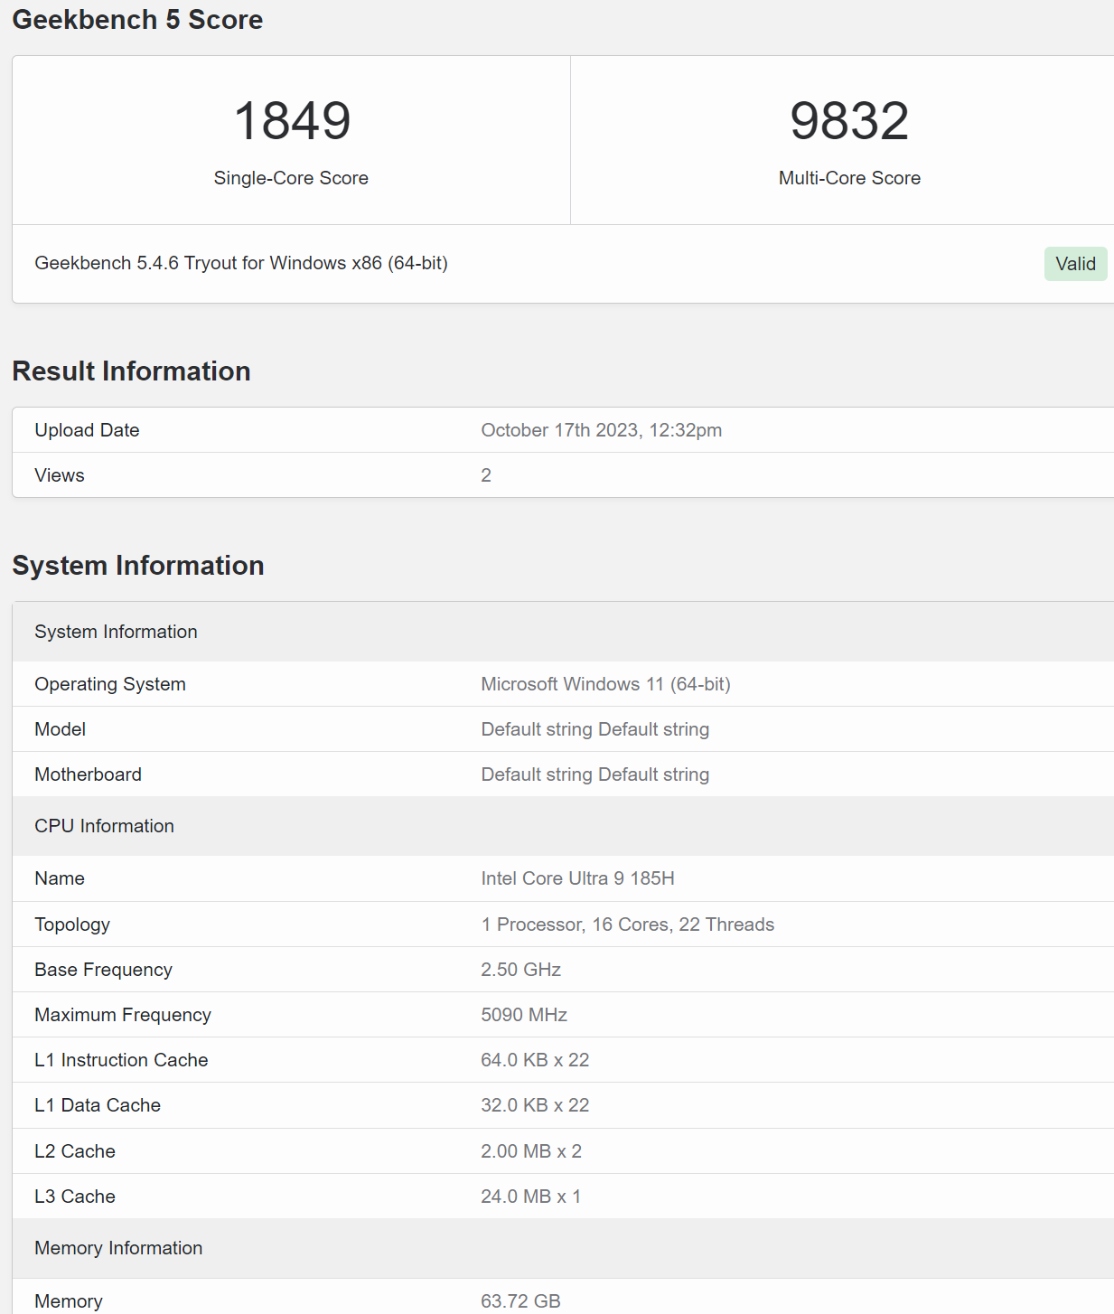Click the Microsoft Windows 11 operating system value
The image size is (1114, 1314).
click(x=605, y=684)
